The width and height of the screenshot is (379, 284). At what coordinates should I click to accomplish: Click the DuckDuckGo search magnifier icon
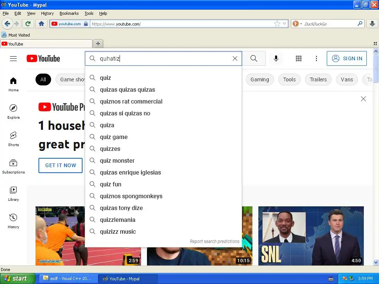click(360, 24)
